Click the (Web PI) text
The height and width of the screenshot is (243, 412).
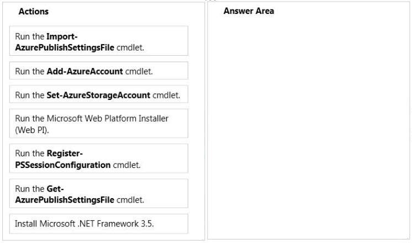(32, 130)
